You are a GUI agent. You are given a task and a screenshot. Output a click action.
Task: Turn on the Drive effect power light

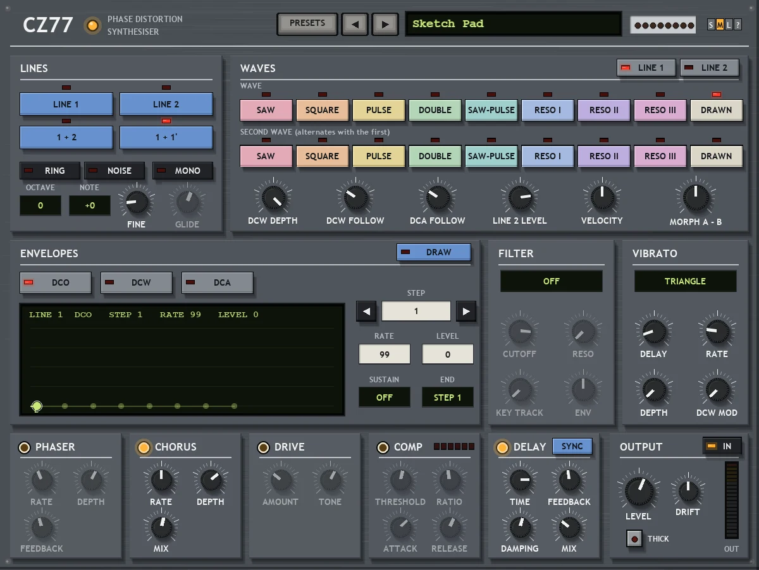click(x=264, y=447)
